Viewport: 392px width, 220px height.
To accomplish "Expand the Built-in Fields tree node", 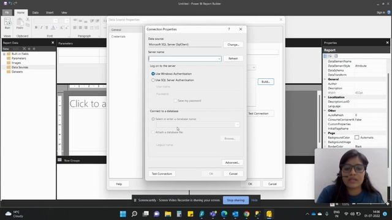I will click(x=4, y=54).
